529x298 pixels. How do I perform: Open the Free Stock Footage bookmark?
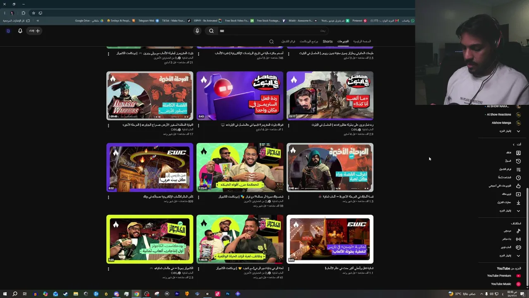tap(271, 21)
